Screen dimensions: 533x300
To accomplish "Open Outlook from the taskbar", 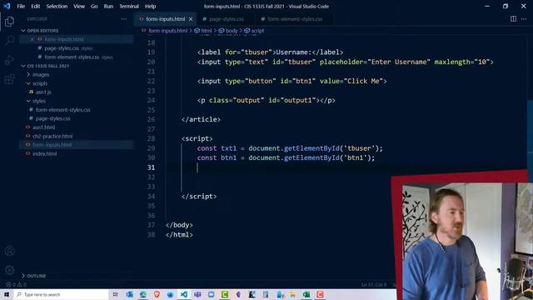I will 130,294.
